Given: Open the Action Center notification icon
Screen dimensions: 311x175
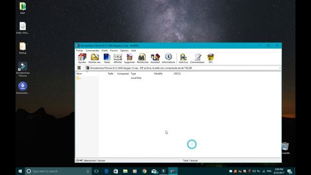Looking at the screenshot, I should click(290, 171).
